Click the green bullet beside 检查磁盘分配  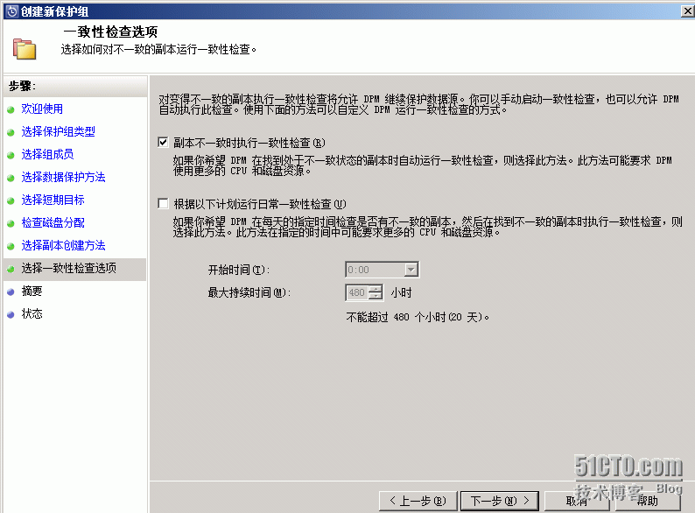11,223
